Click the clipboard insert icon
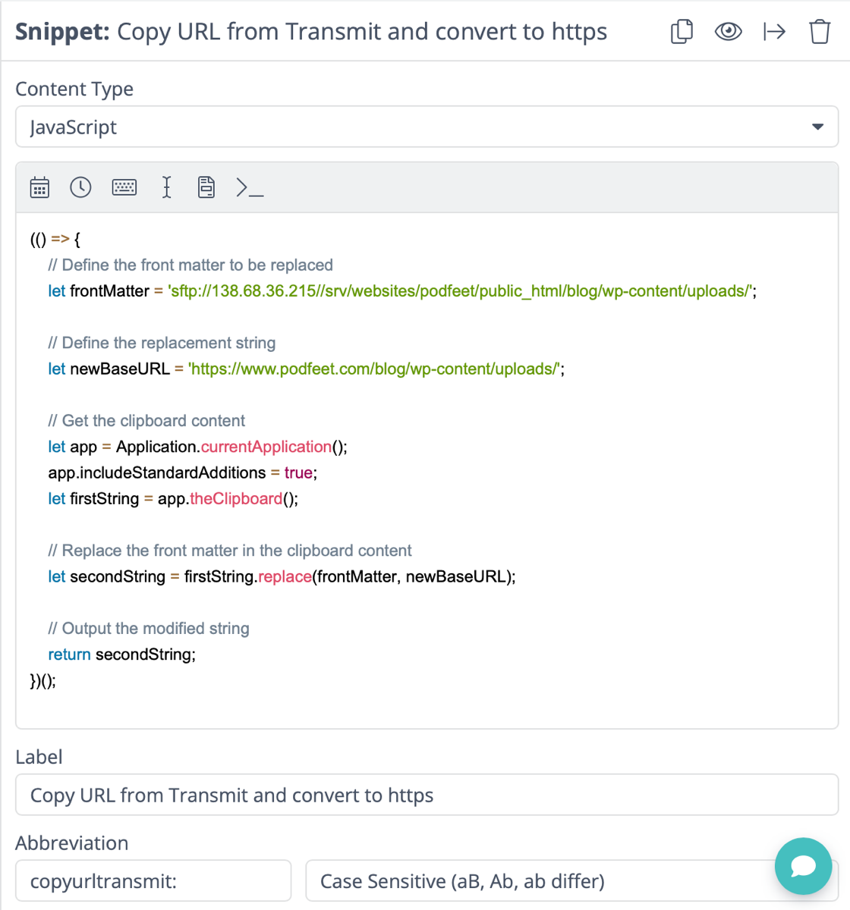850x910 pixels. [206, 187]
